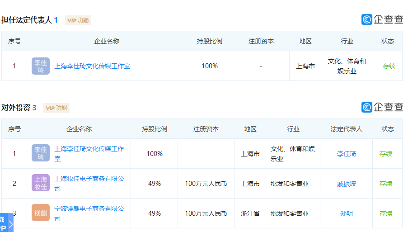Open legal representative 戚振波 profile link
Screen dimensions: 408x232
347,184
